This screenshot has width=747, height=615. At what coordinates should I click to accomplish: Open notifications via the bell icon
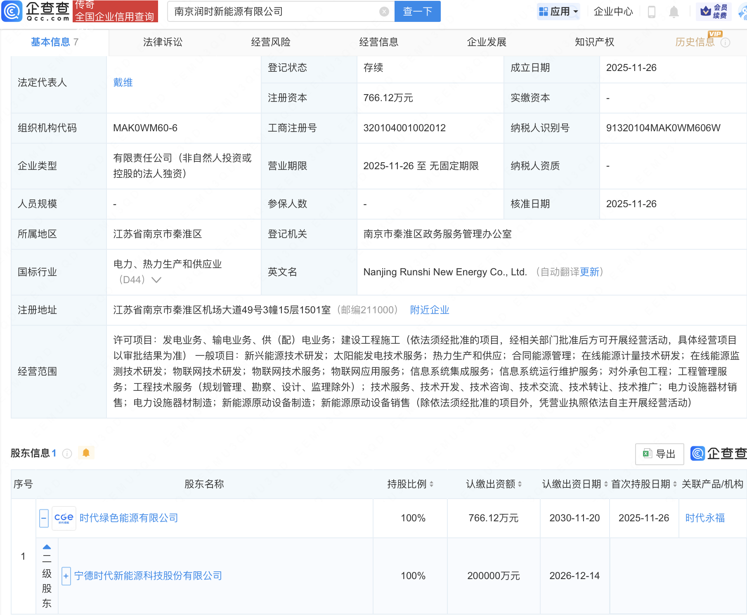click(674, 12)
